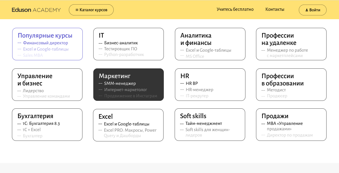Click the Учитесь бесплатно nav link
This screenshot has height=173, width=339.
pyautogui.click(x=235, y=9)
